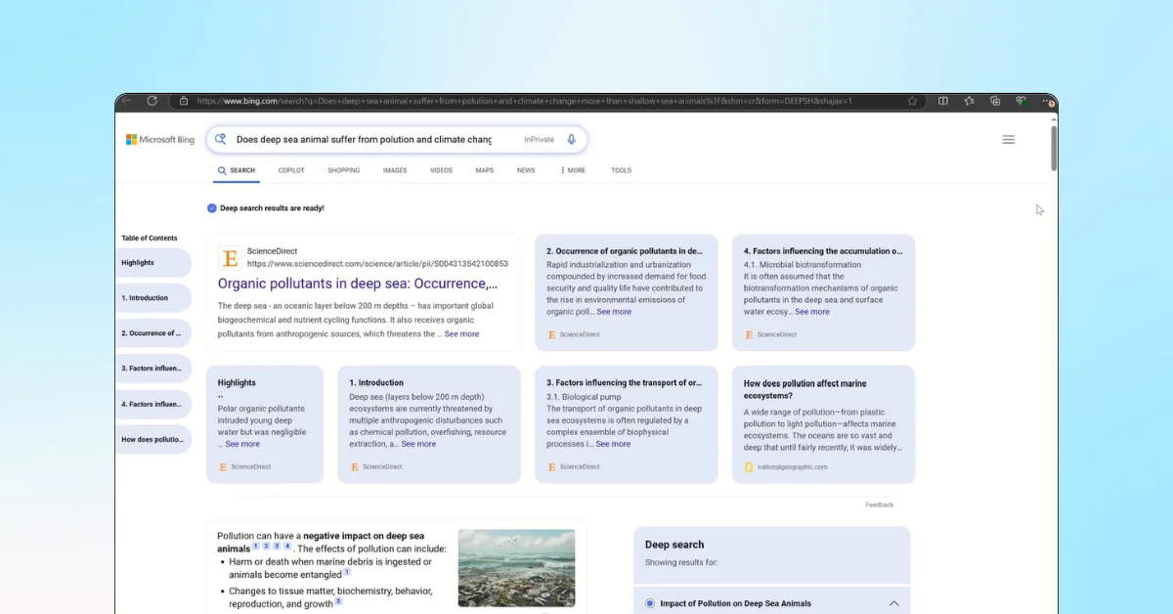Click See more in Highlights card
The width and height of the screenshot is (1173, 614).
[x=242, y=444]
